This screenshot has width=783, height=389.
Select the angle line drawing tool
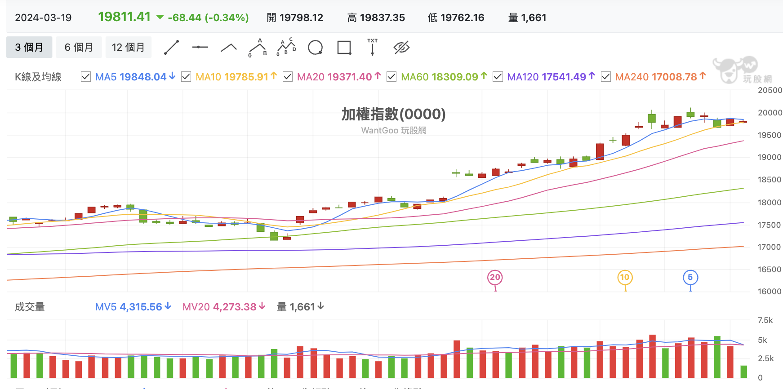click(229, 48)
